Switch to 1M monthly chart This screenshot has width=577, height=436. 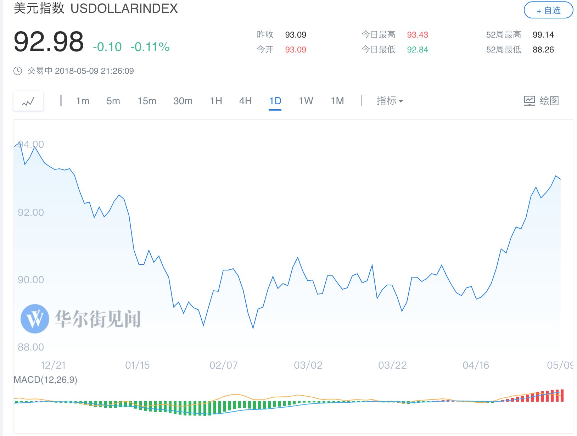pos(337,101)
